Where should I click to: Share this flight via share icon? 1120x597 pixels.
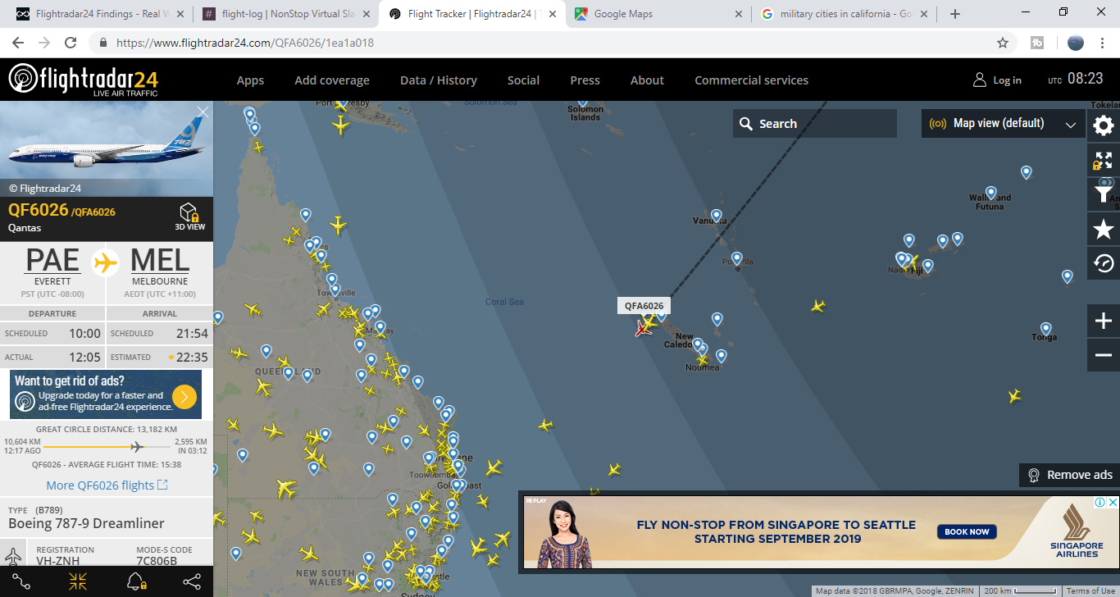coord(192,581)
